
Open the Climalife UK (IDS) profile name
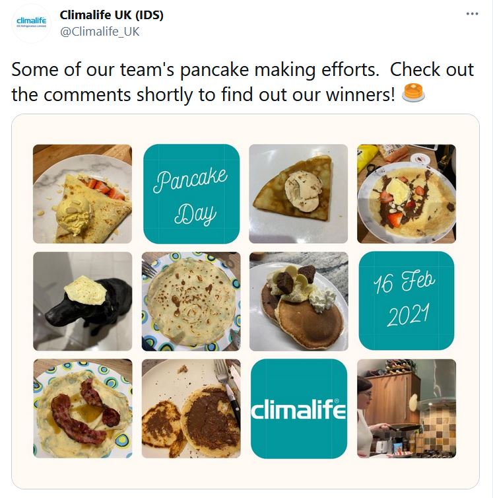tap(112, 15)
